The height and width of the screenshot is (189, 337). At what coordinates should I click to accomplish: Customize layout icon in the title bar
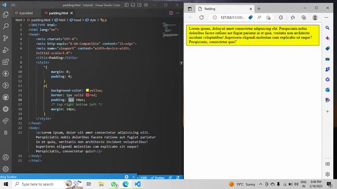146,5
